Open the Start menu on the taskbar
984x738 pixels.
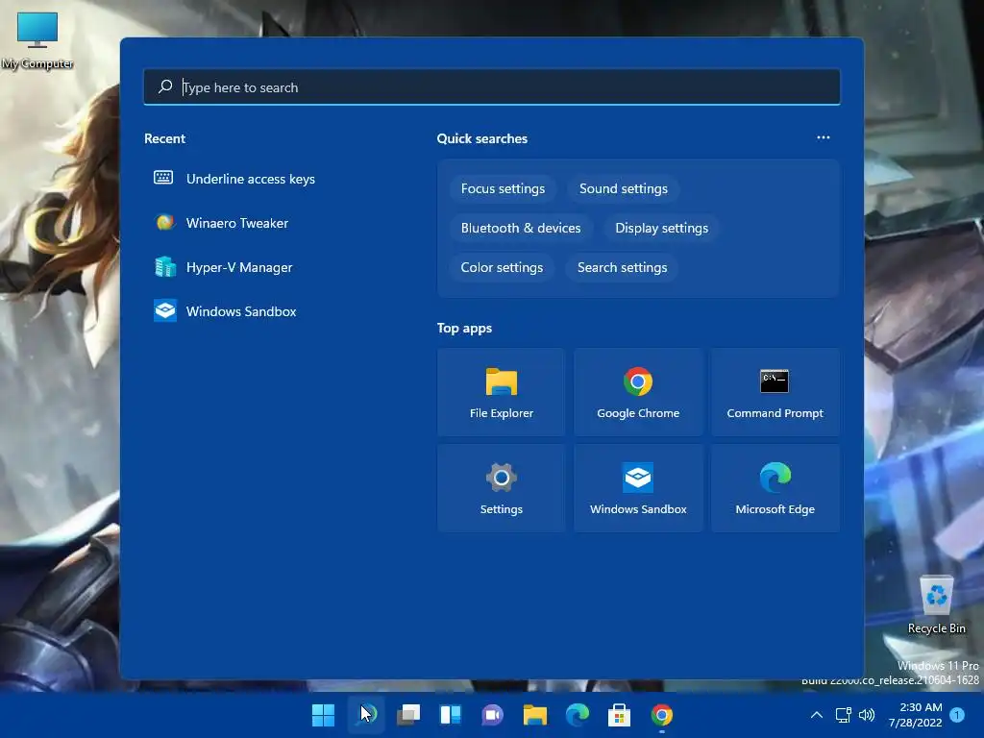(x=323, y=715)
